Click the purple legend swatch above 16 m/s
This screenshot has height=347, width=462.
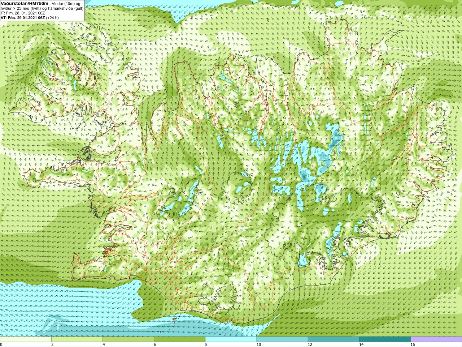(x=436, y=339)
